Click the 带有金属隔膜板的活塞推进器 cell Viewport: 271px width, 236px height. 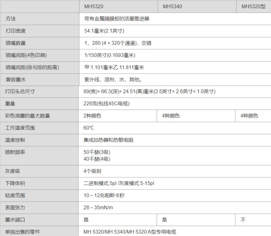point(175,19)
